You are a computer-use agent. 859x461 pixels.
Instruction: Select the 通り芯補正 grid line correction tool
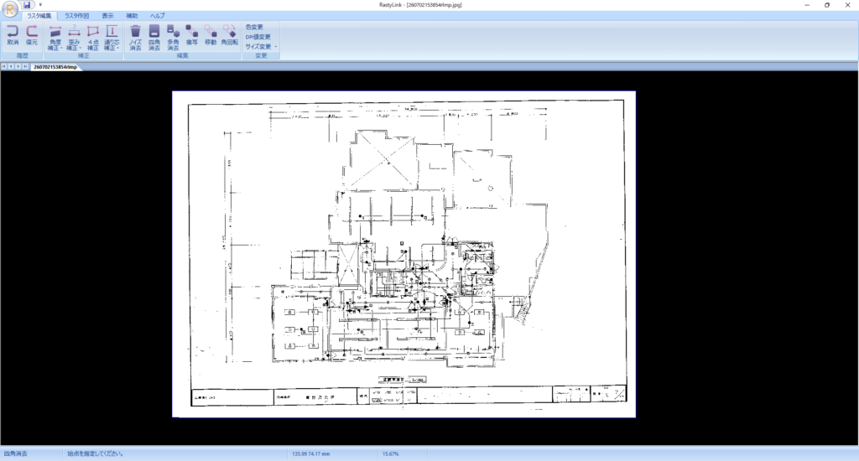coord(112,38)
